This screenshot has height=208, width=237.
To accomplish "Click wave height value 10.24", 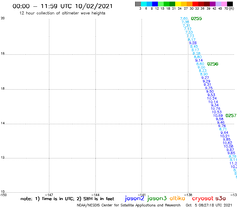I will (x=212, y=98).
